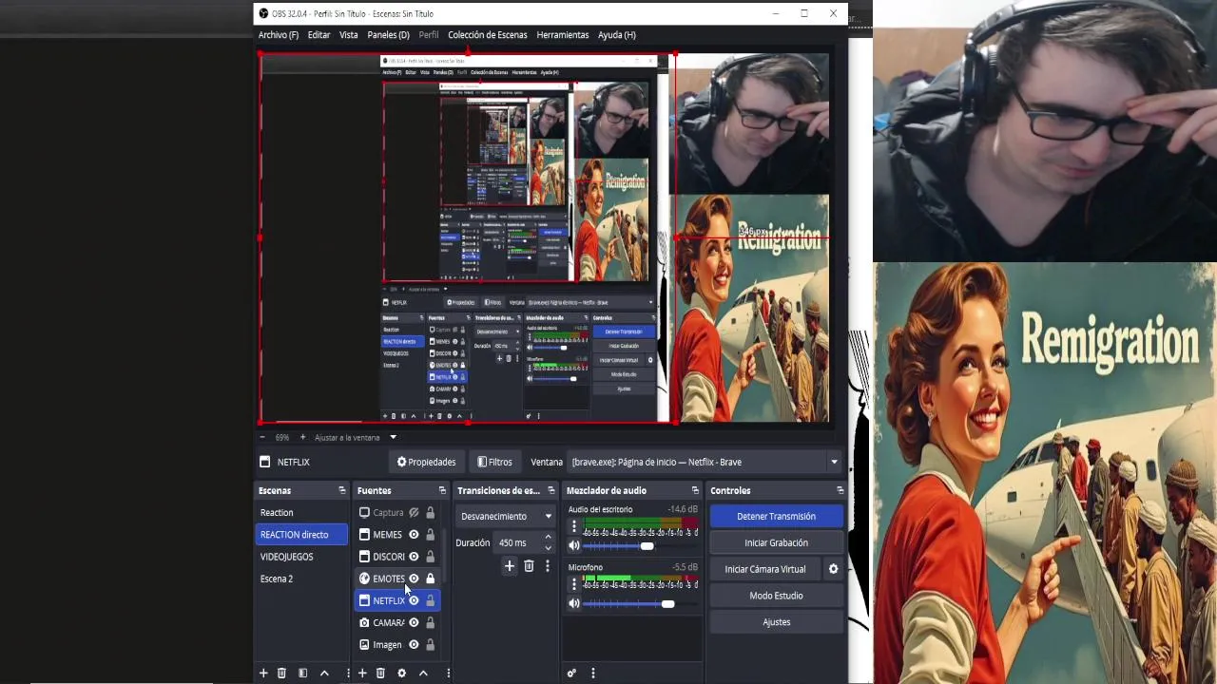The image size is (1217, 684).
Task: Open the Ventana source window dropdown
Action: (x=705, y=462)
